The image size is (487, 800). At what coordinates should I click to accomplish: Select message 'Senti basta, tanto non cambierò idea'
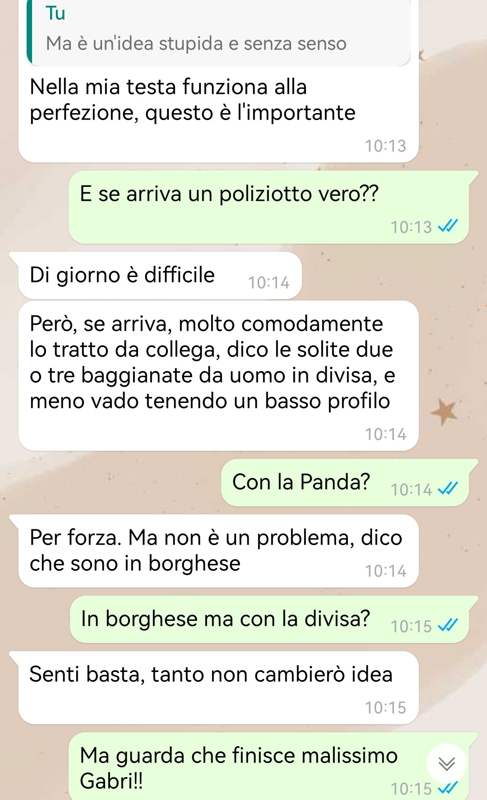tap(218, 688)
